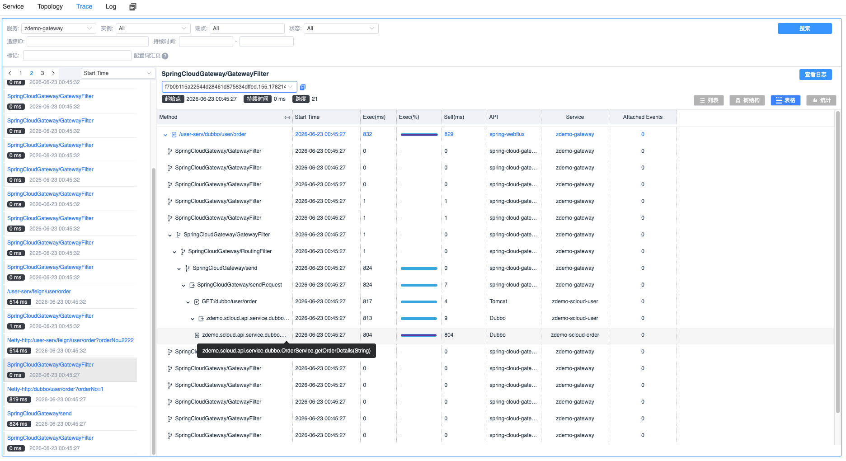Click the Self(ms) column header

454,118
